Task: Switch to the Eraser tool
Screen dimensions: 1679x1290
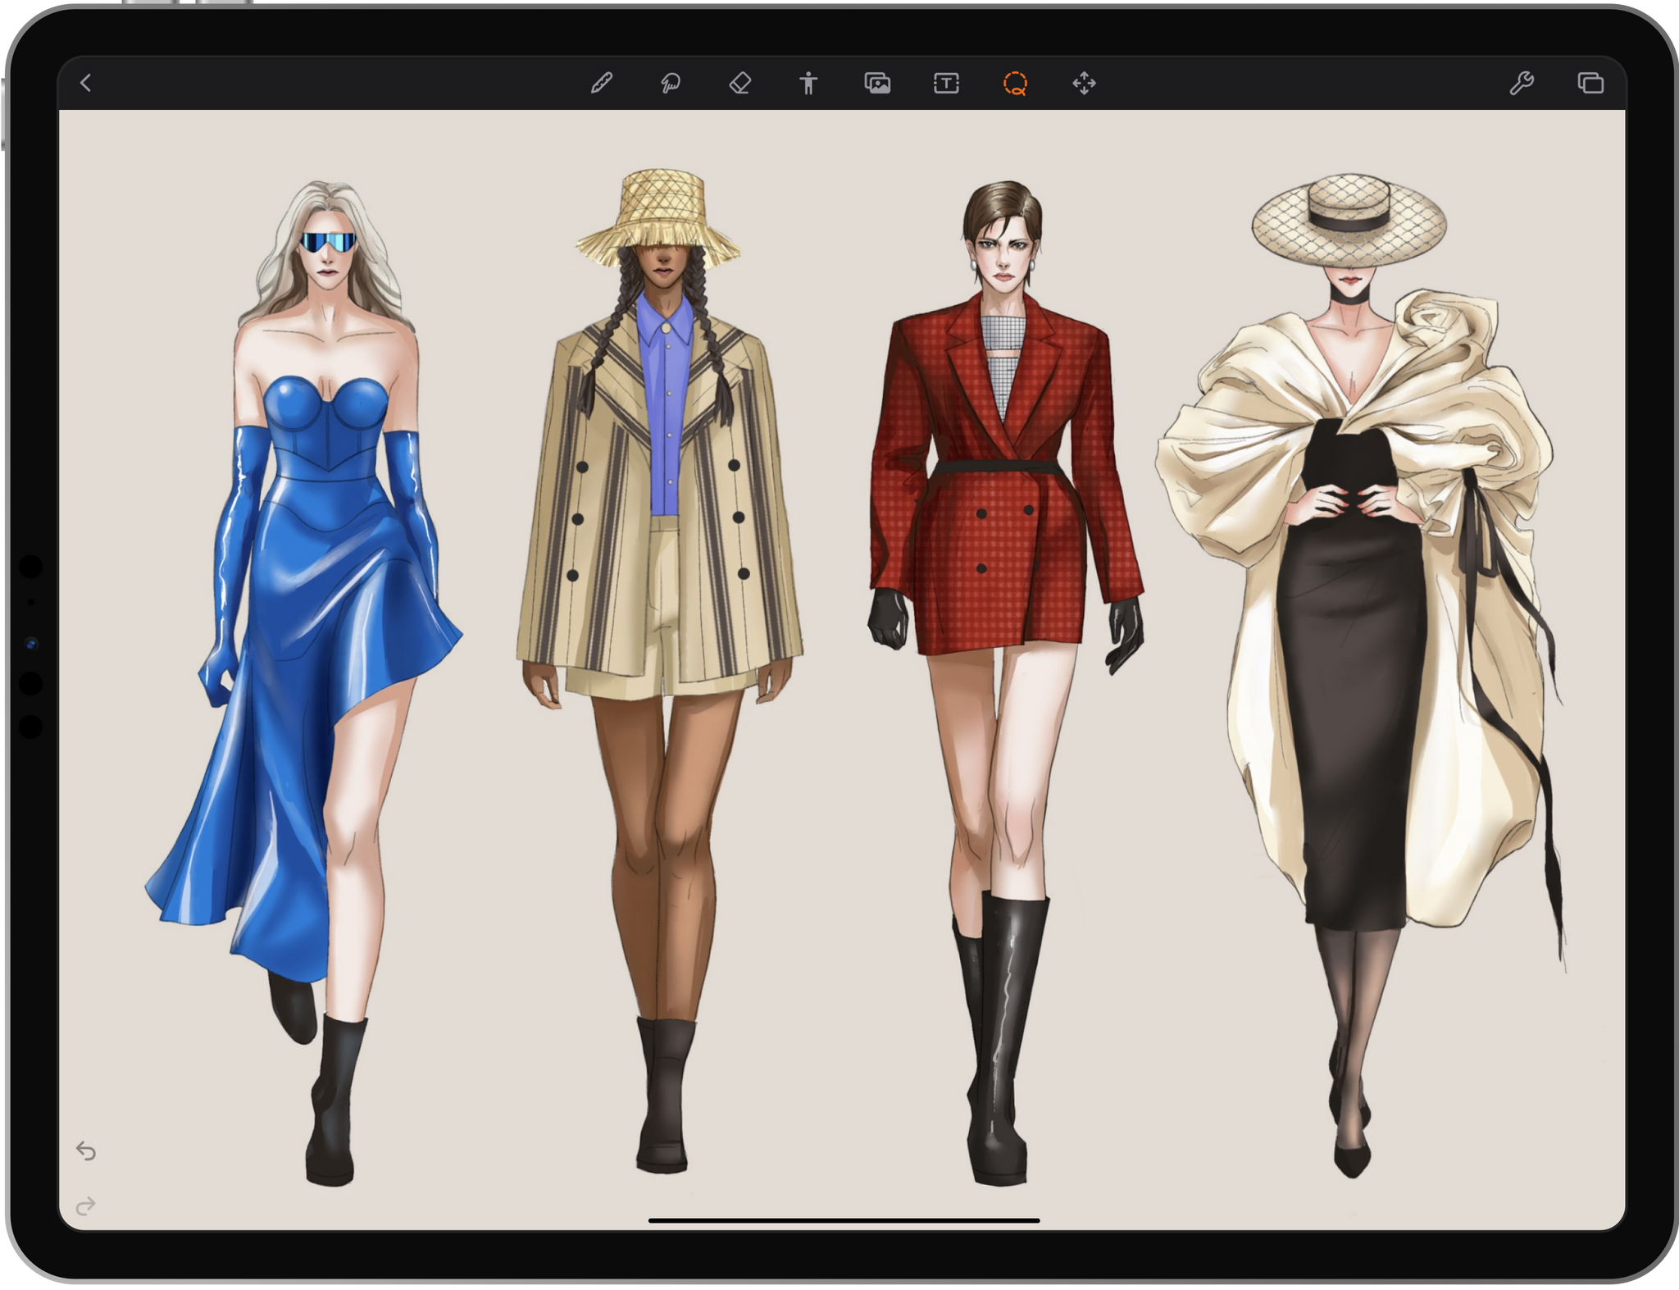Action: coord(739,84)
